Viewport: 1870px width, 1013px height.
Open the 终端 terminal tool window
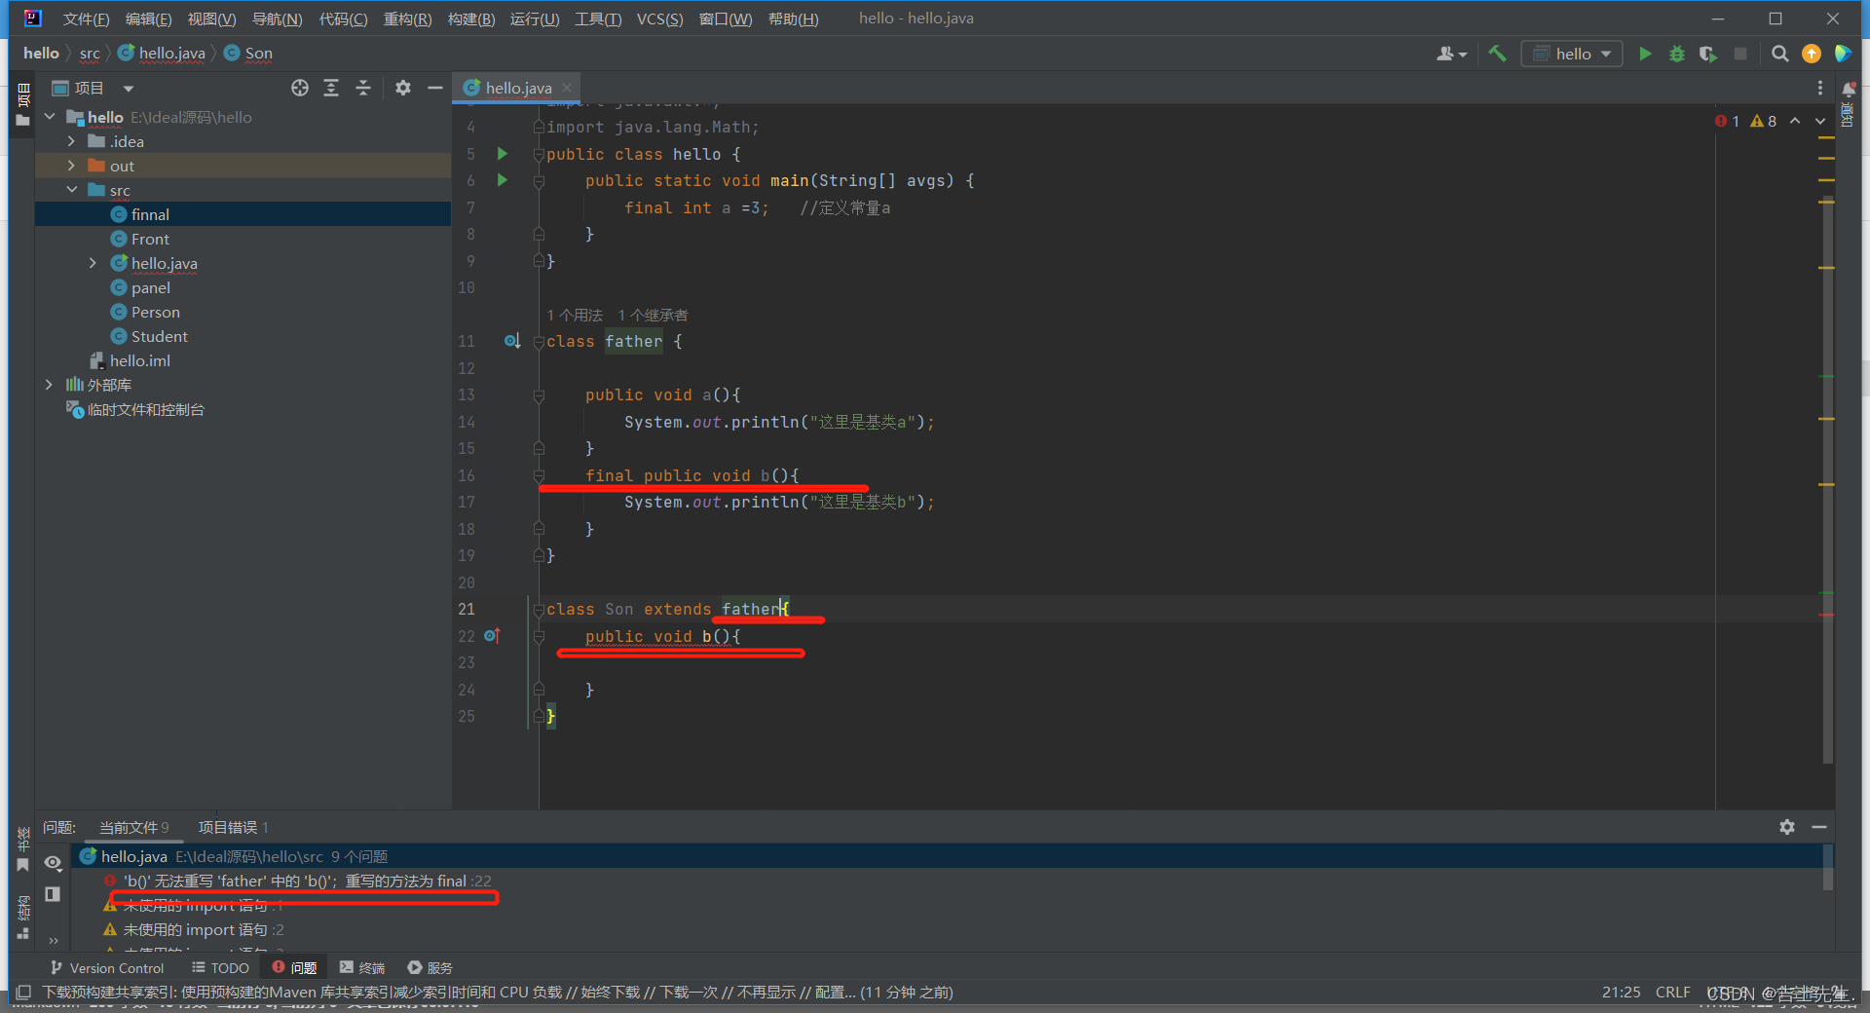coord(362,967)
